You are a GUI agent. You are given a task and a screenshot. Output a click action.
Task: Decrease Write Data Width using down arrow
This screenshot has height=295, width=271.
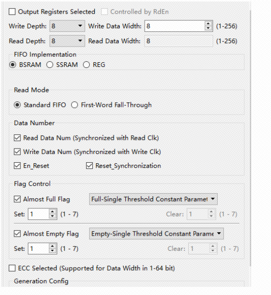point(208,28)
